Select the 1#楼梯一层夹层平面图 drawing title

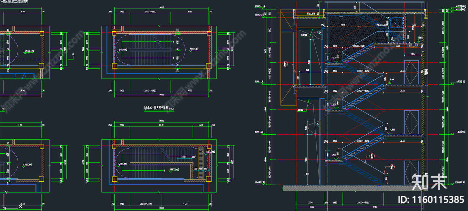click(x=156, y=108)
